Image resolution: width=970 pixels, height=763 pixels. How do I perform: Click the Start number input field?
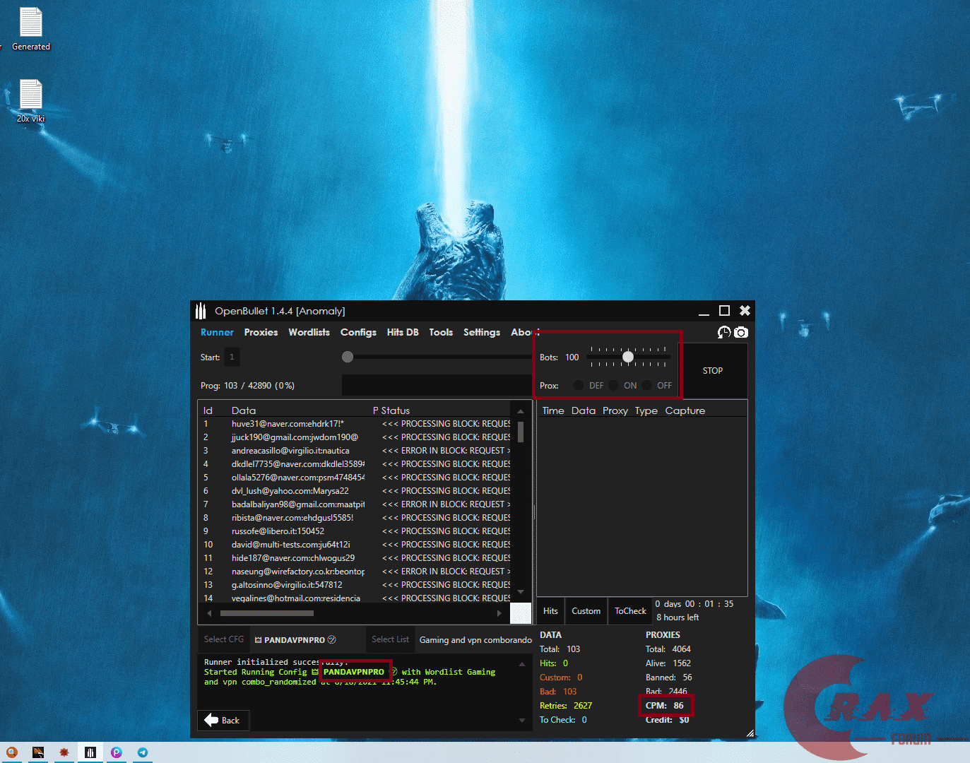point(232,357)
